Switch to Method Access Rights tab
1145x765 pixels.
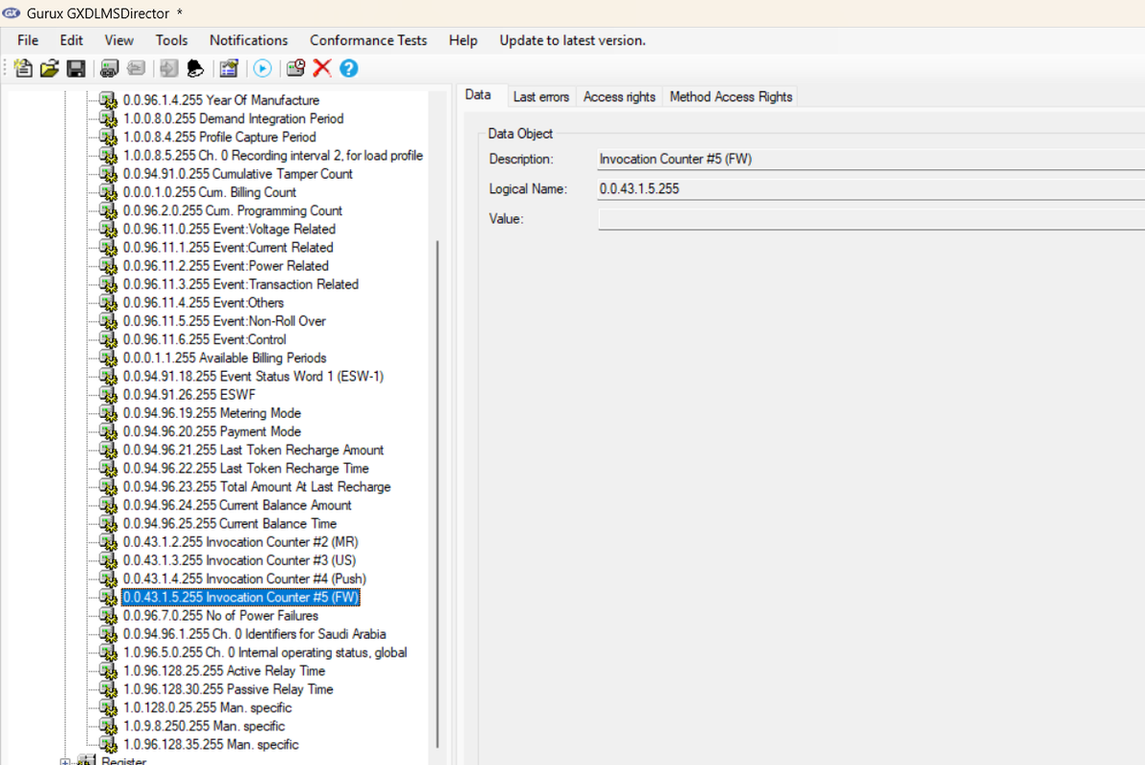coord(731,97)
